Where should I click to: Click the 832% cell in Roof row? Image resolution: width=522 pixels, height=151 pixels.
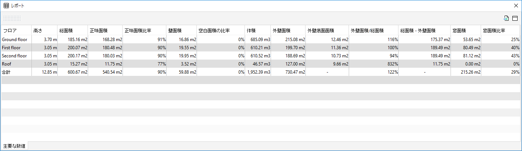[374, 64]
